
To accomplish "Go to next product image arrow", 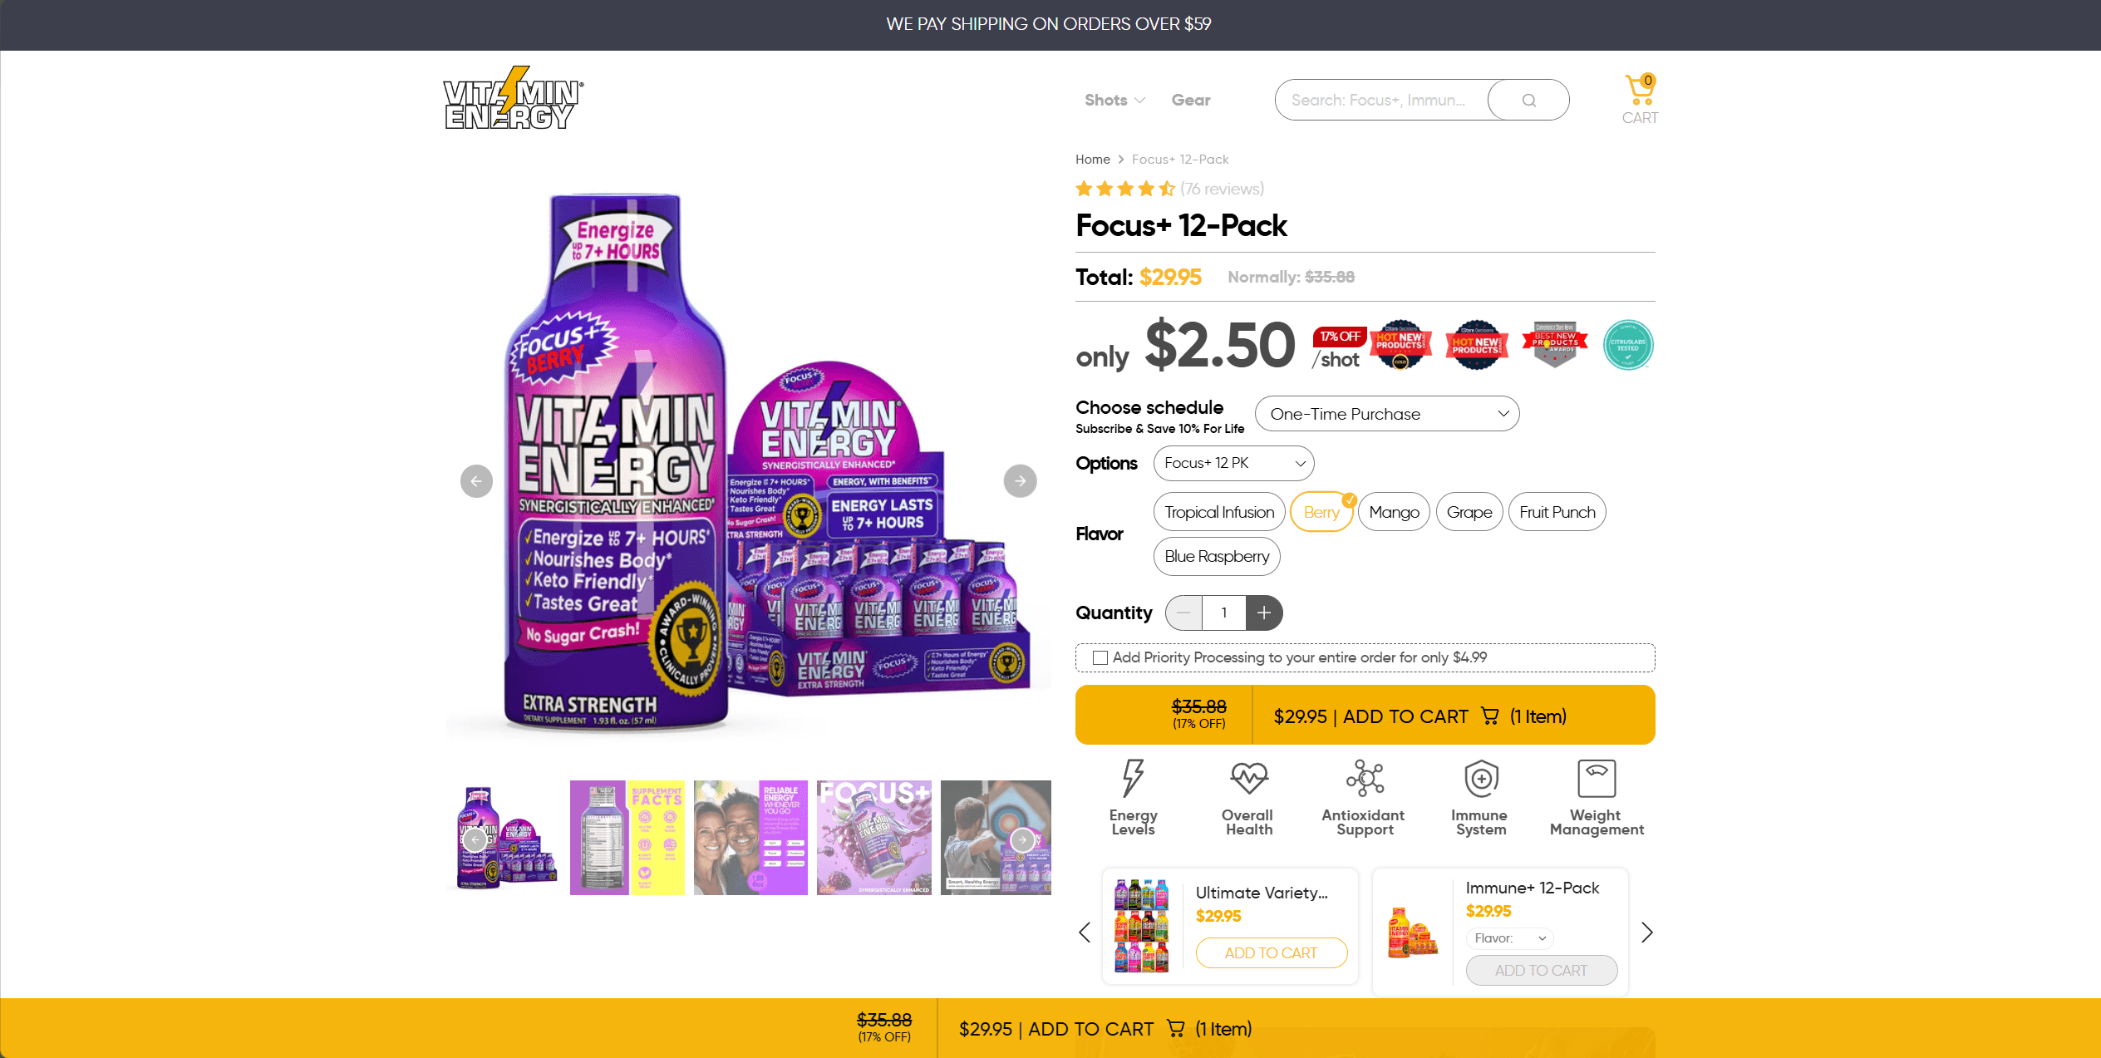I will [1020, 481].
